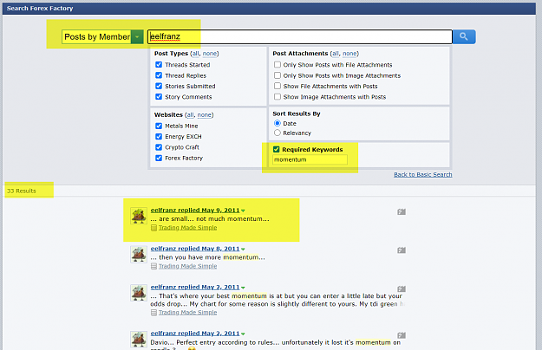
Task: Click thread page icon under 'best momentum' result
Action: 153,313
